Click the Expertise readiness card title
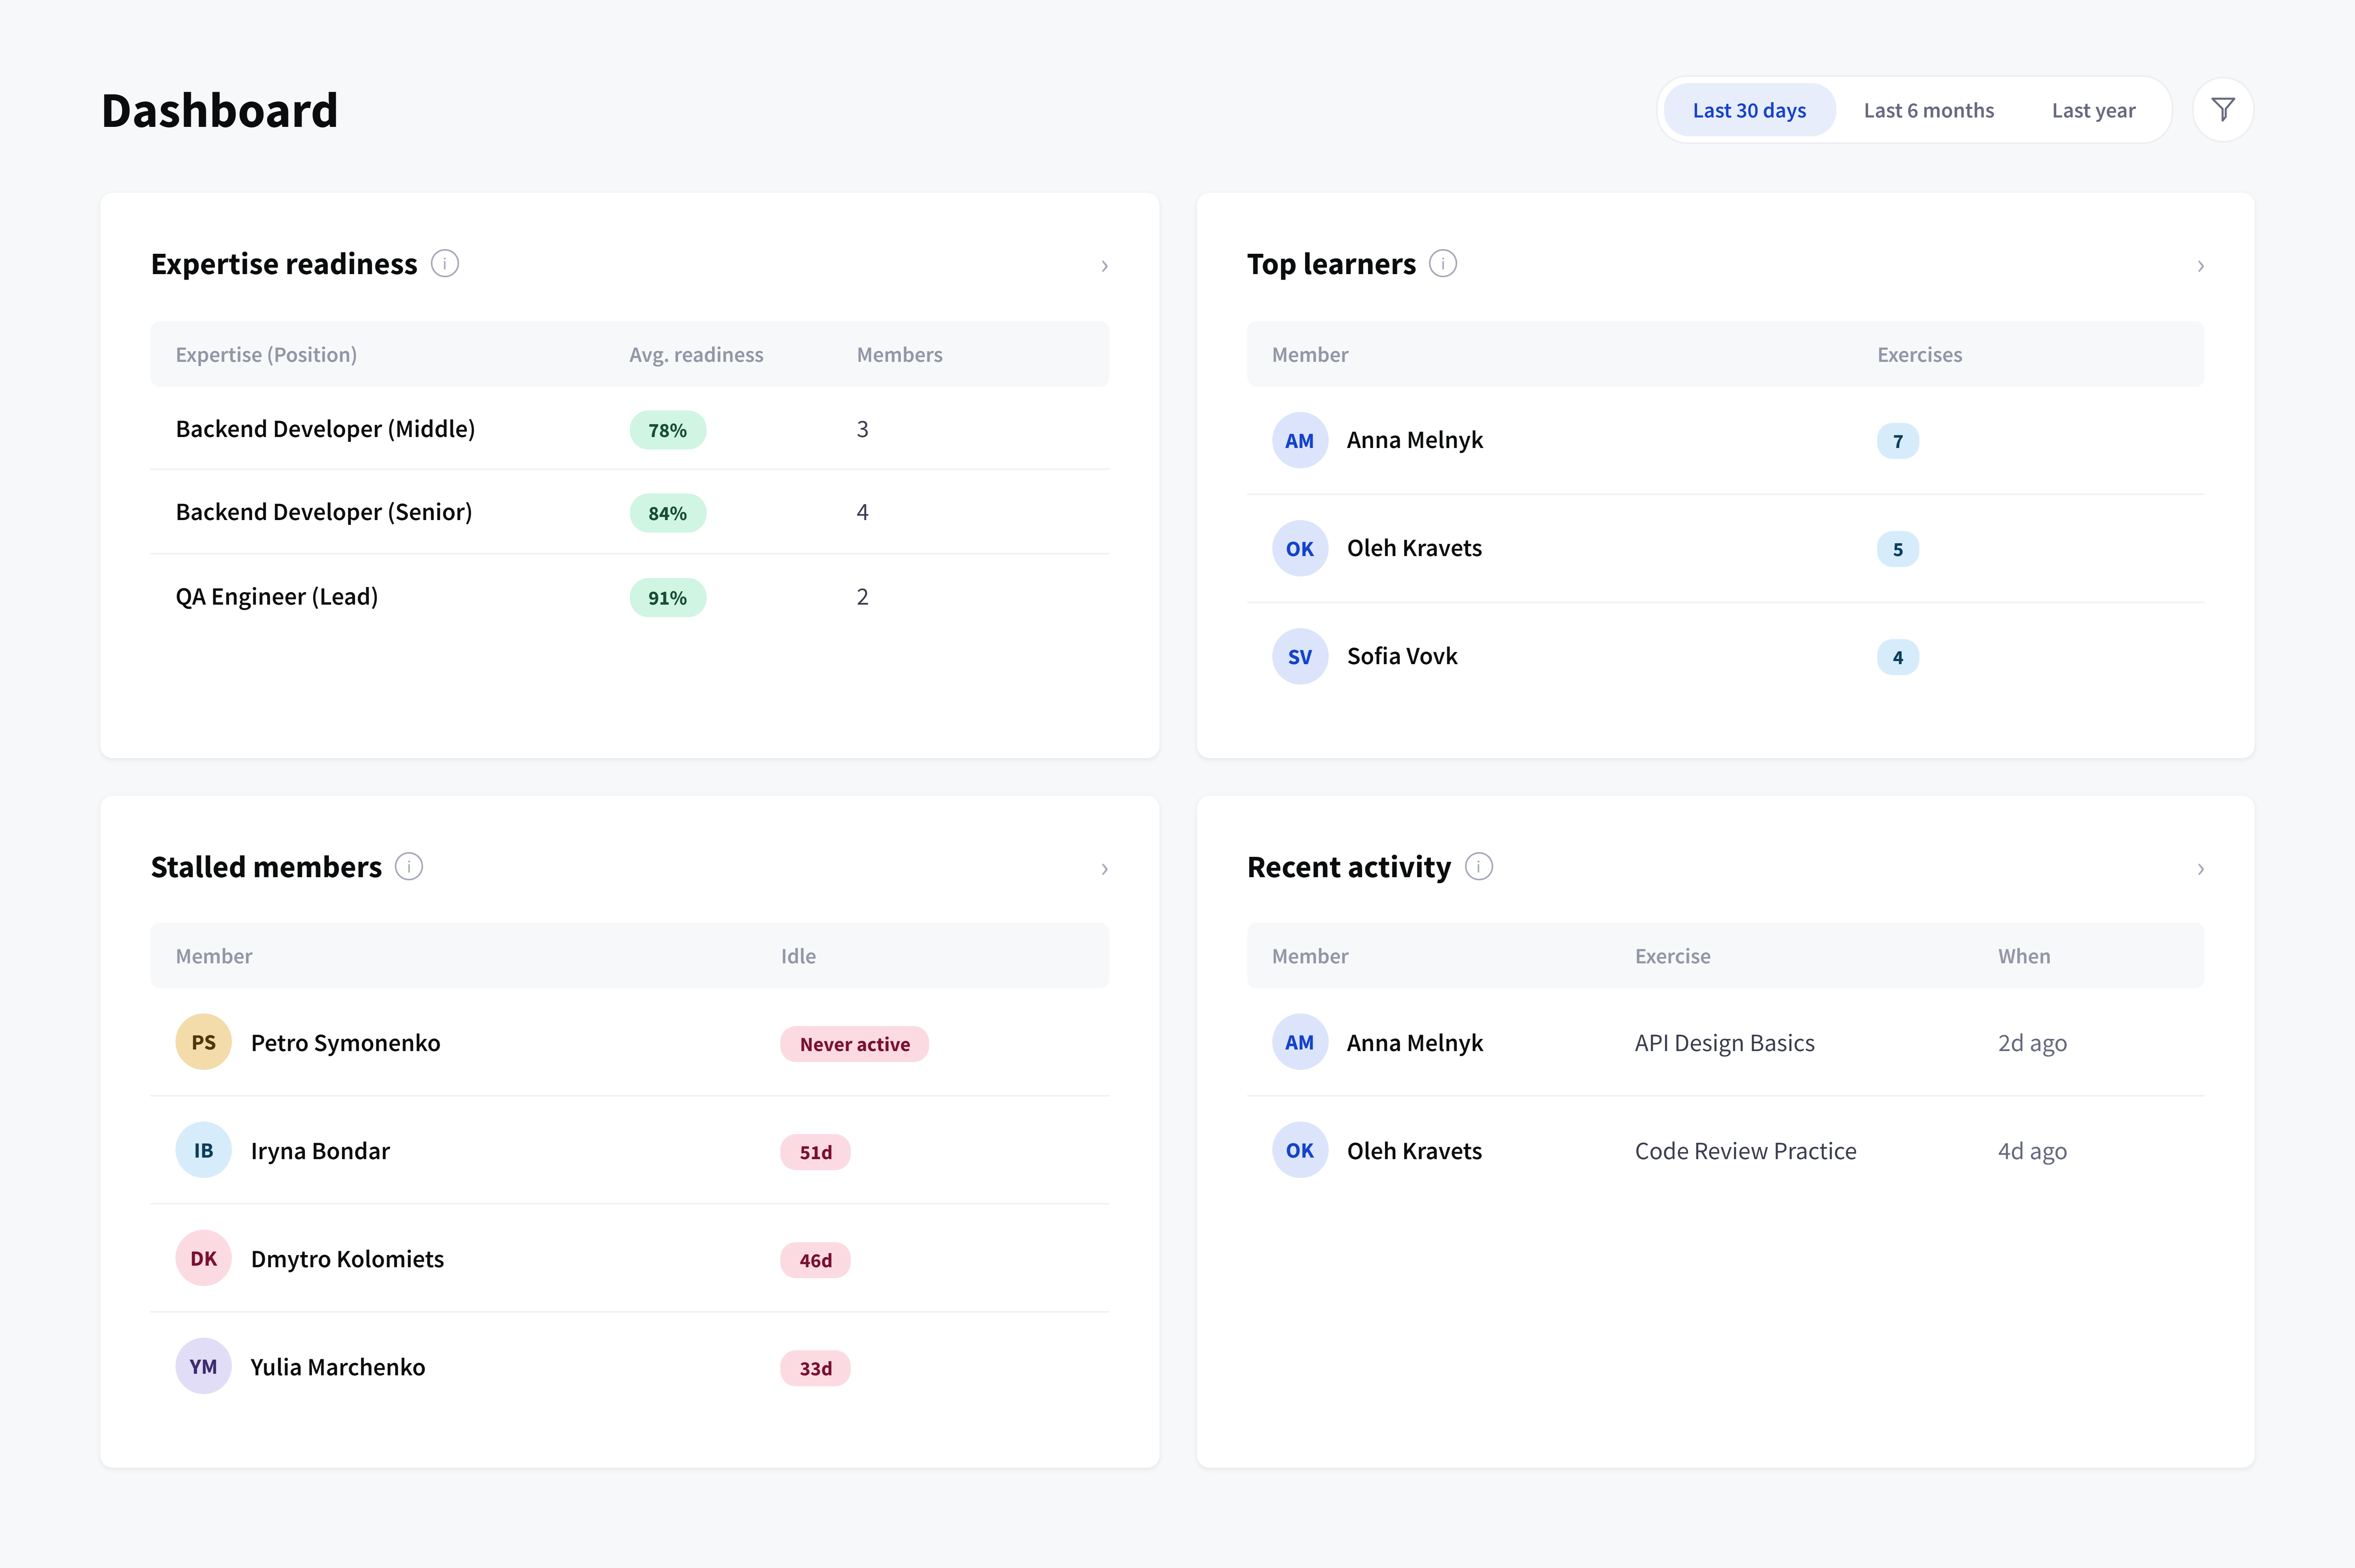 point(284,264)
